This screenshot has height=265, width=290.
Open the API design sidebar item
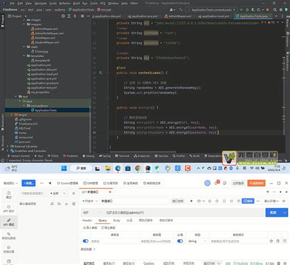9,209
